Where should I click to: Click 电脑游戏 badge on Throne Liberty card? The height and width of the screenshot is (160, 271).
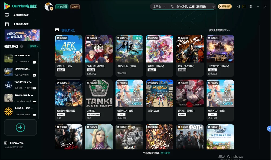(213, 38)
